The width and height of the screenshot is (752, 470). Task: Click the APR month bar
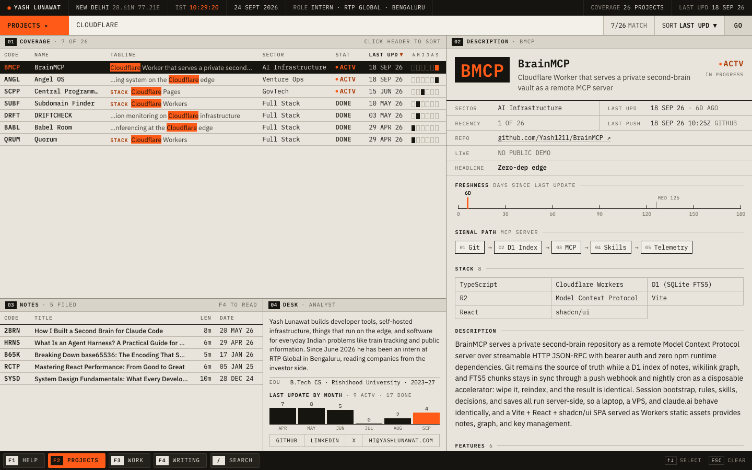tap(283, 416)
